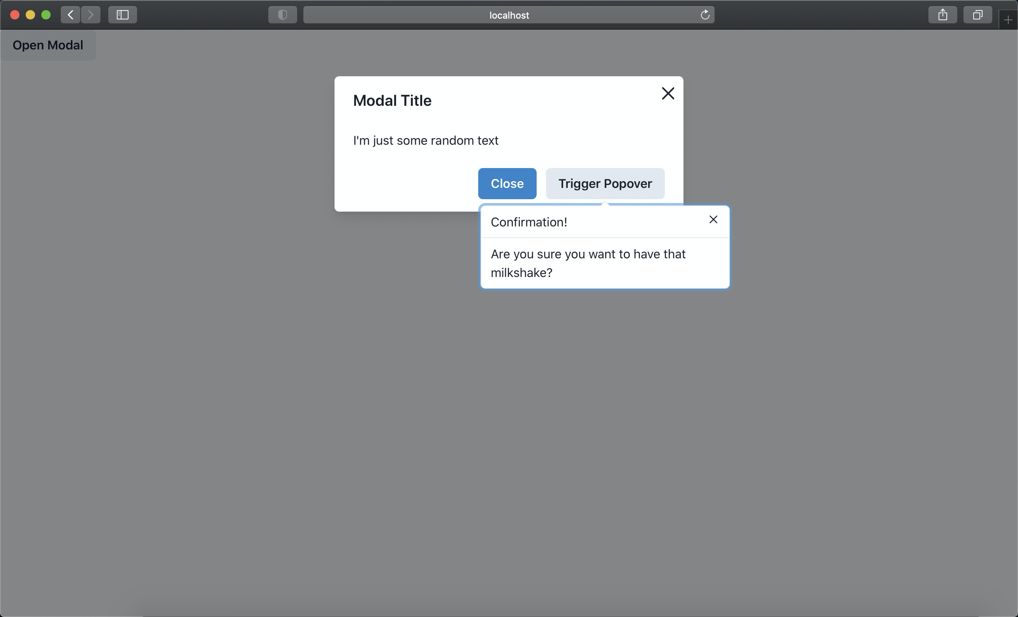Image resolution: width=1018 pixels, height=617 pixels.
Task: Click the privacy shield icon
Action: pos(282,15)
